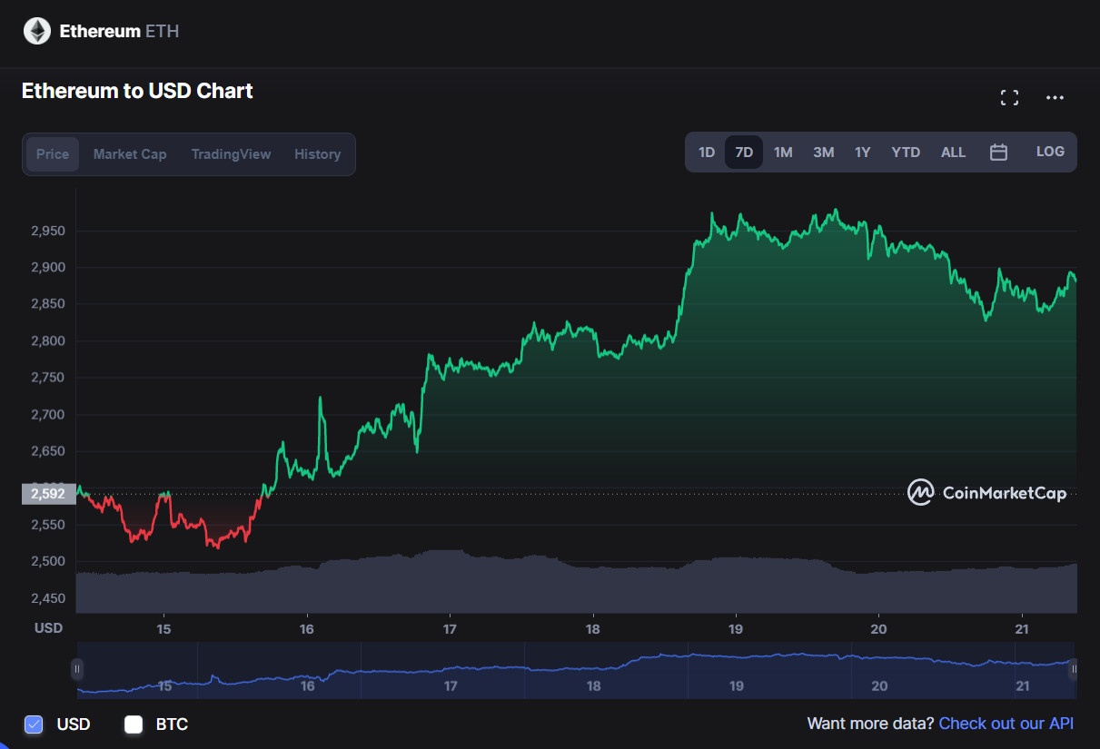Image resolution: width=1100 pixels, height=749 pixels.
Task: Select the 1D time range
Action: pos(707,152)
